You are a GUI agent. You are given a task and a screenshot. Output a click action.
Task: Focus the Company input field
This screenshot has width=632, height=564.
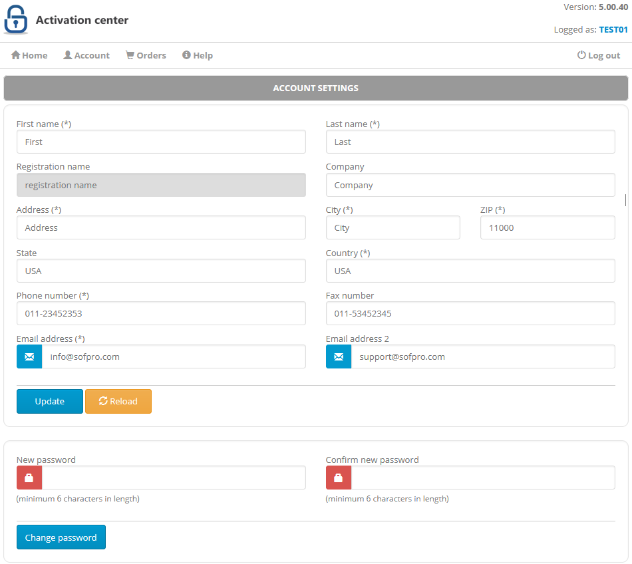point(470,185)
